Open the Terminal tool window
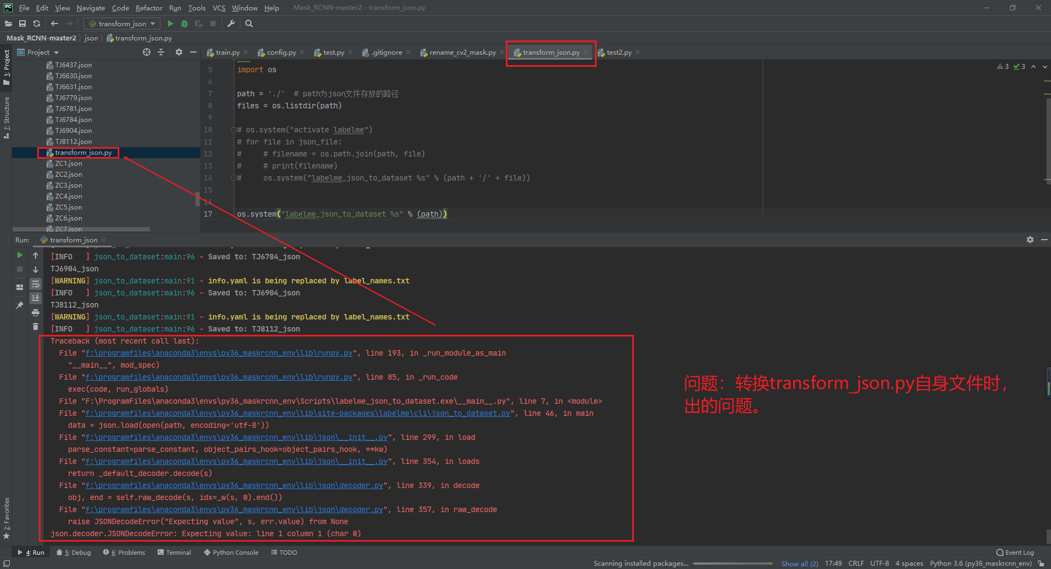The image size is (1051, 569). pos(174,553)
